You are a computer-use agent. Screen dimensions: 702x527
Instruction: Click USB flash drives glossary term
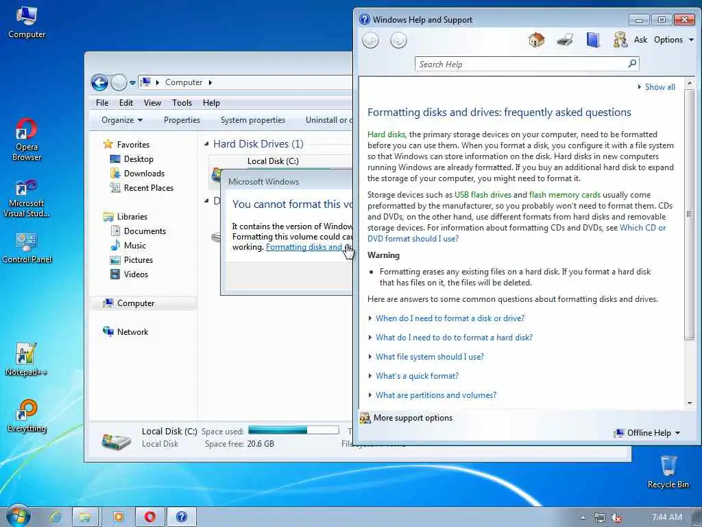click(x=483, y=195)
